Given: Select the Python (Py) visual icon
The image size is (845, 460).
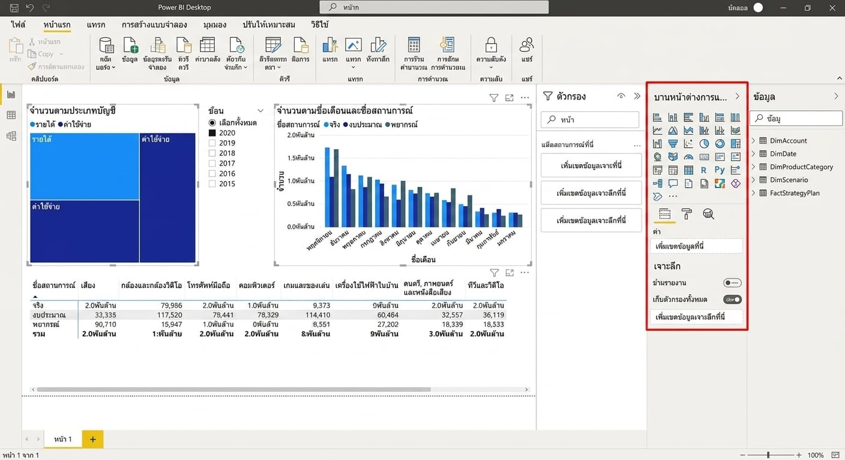Looking at the screenshot, I should tap(720, 170).
